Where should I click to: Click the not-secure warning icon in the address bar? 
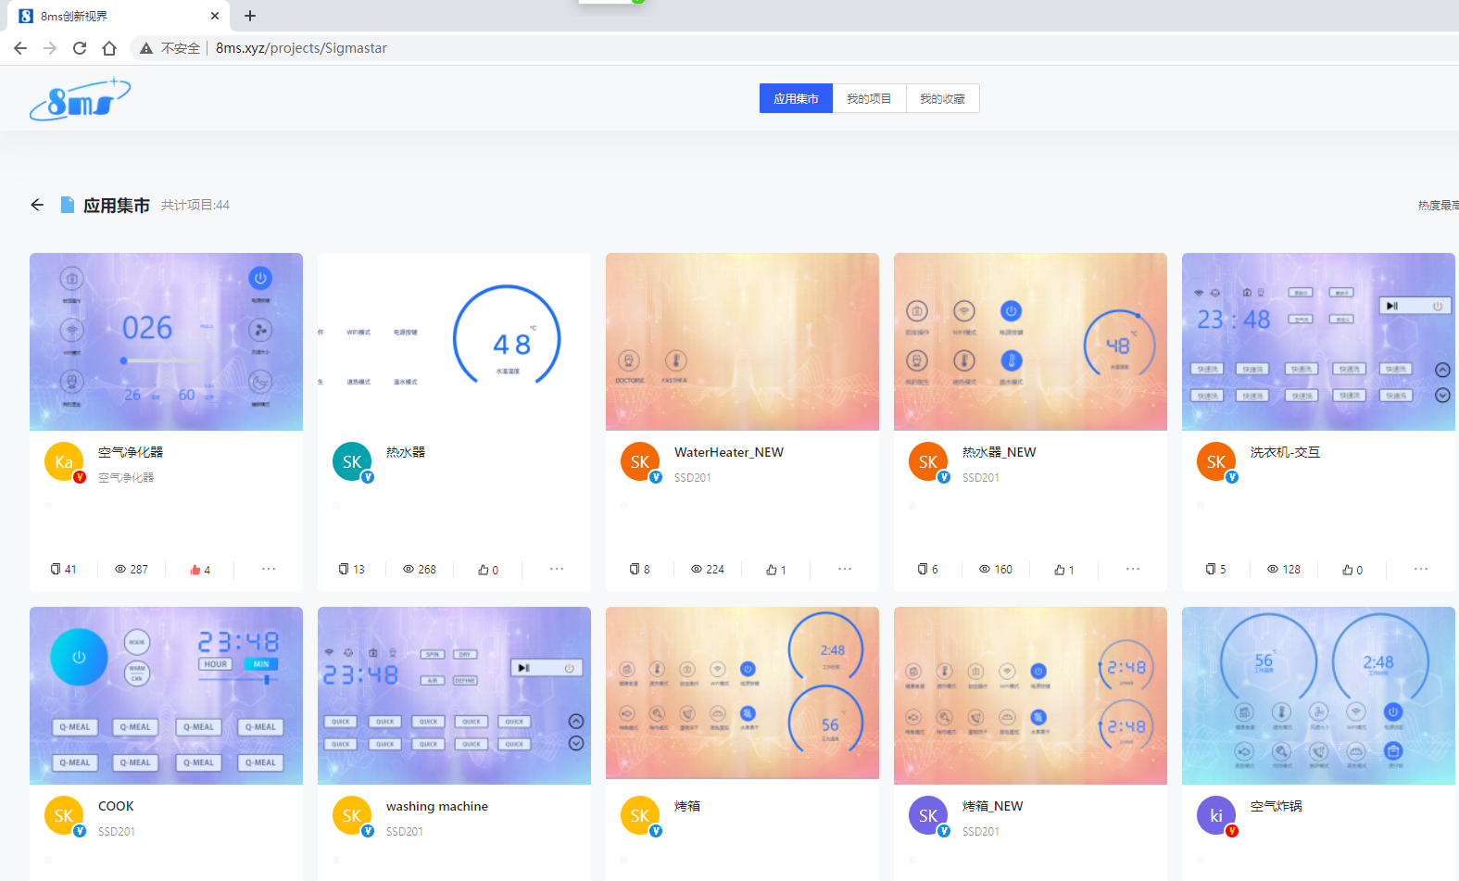145,48
